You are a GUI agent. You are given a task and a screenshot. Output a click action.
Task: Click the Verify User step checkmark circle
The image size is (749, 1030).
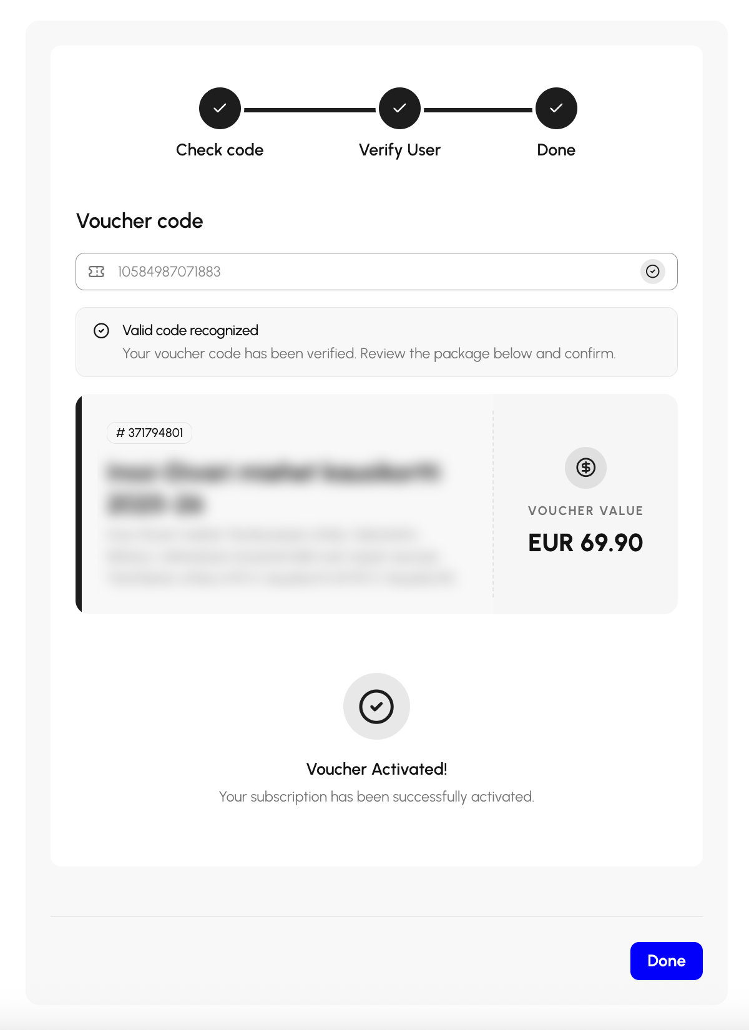pyautogui.click(x=399, y=108)
